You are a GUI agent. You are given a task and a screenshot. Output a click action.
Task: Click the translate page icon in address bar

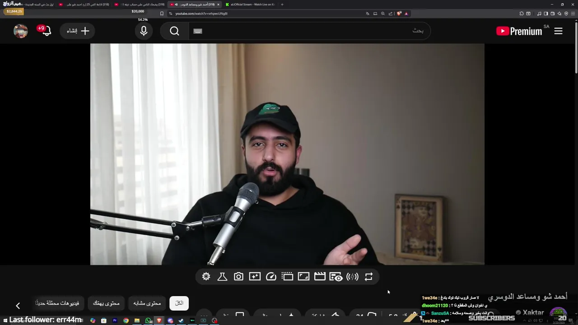[x=368, y=14]
